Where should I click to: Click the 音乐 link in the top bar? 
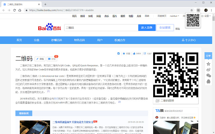(x=106, y=16)
